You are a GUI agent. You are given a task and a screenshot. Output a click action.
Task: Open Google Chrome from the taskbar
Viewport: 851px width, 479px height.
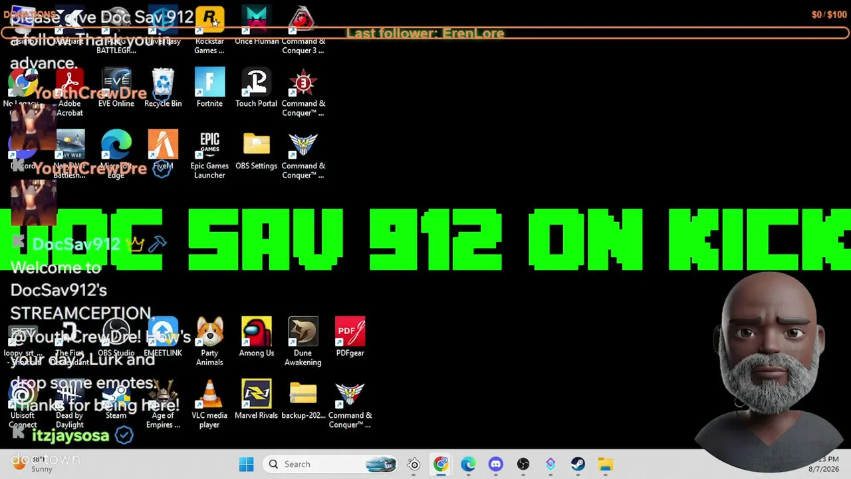[441, 464]
